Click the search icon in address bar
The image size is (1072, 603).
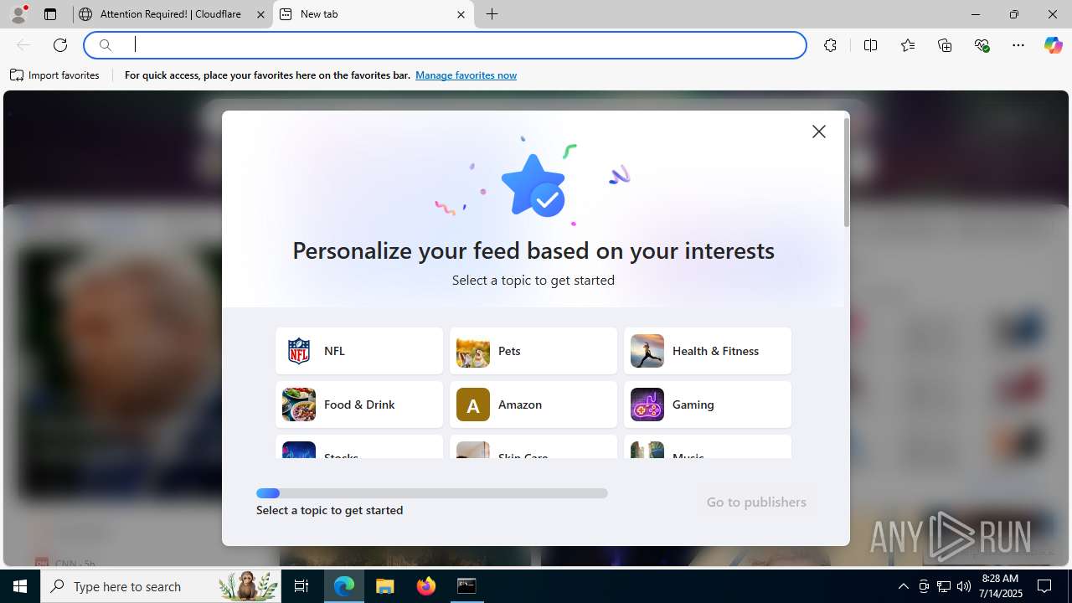[x=106, y=45]
